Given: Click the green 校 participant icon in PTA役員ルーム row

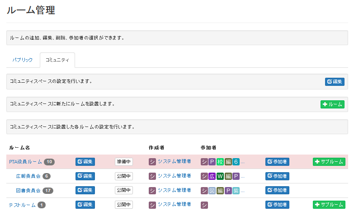Looking at the screenshot, I should coord(220,162).
